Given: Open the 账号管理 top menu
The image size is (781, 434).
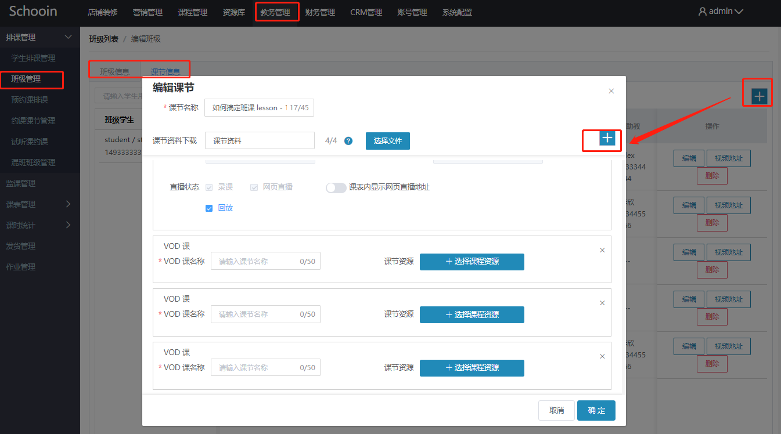Looking at the screenshot, I should [x=412, y=12].
